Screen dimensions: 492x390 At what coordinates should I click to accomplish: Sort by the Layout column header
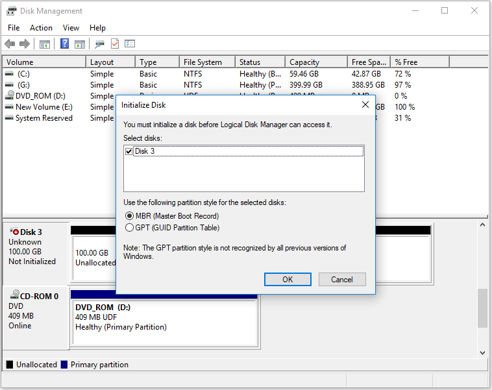111,62
